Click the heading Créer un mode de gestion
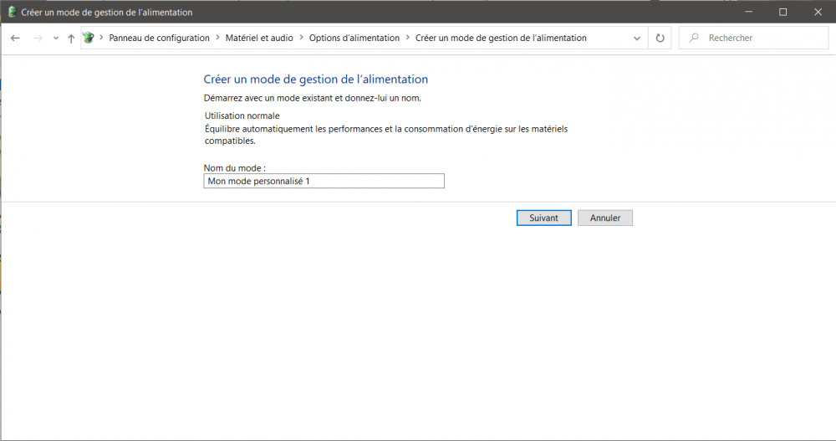 click(x=316, y=79)
